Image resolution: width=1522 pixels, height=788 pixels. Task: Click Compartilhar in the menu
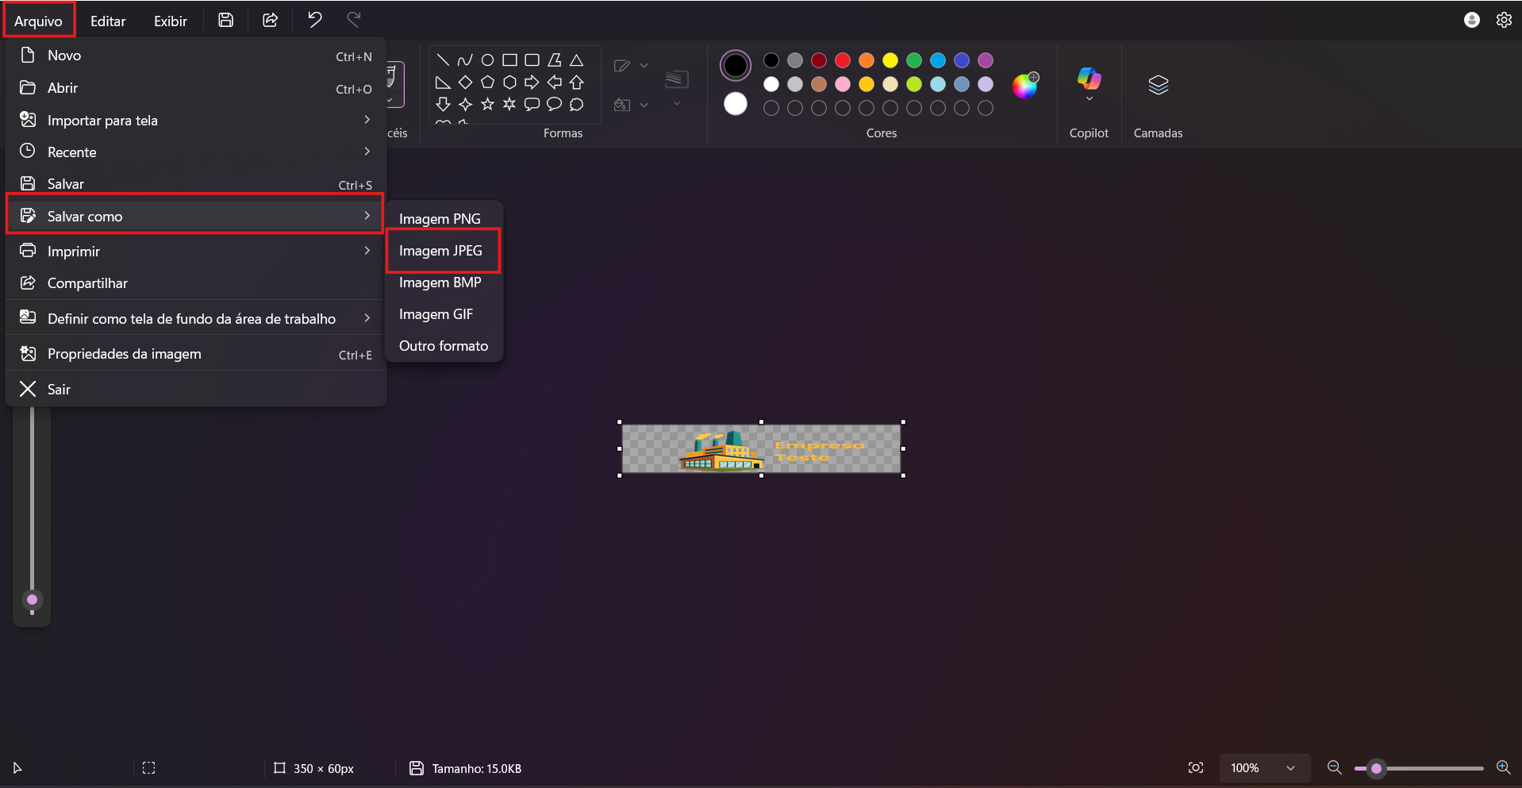pyautogui.click(x=196, y=283)
